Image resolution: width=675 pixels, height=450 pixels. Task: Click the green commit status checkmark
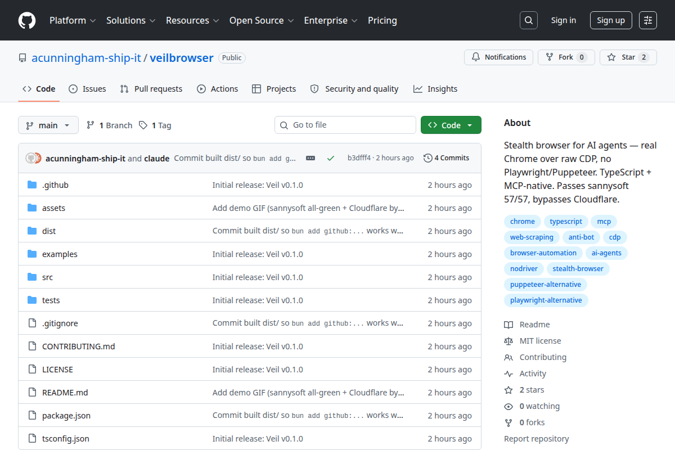[331, 158]
